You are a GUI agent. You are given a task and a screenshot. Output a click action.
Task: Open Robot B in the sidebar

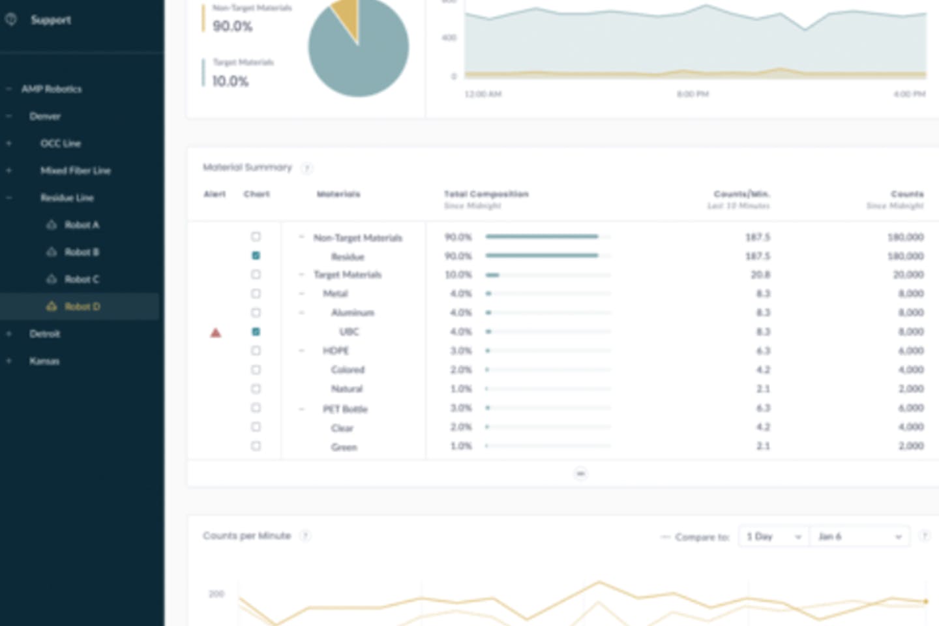click(x=82, y=252)
